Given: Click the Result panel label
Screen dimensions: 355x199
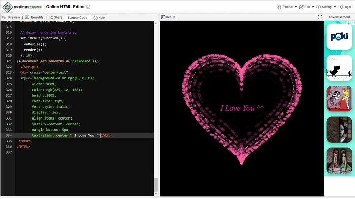Looking at the screenshot, I should tap(168, 17).
